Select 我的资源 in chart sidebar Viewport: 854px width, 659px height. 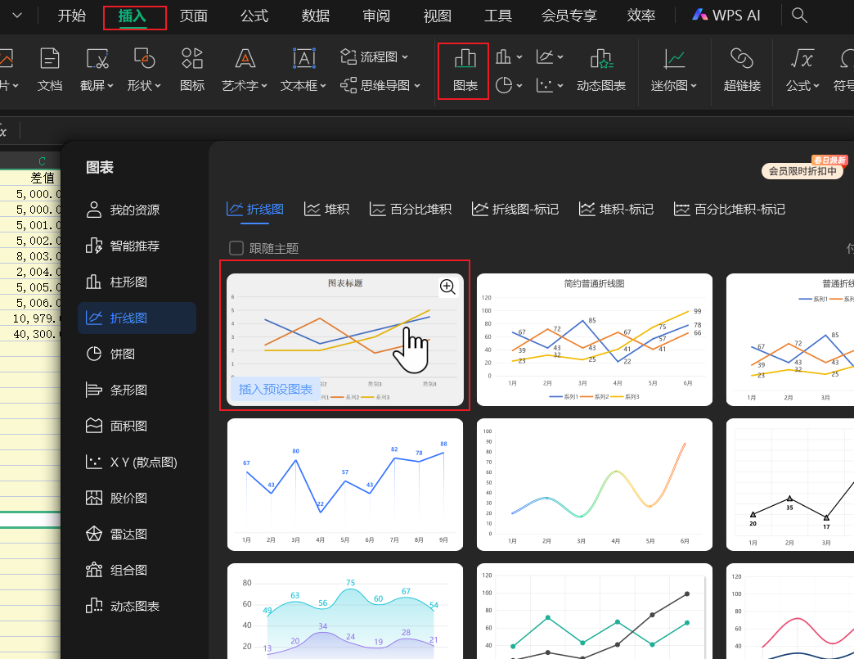pos(137,210)
